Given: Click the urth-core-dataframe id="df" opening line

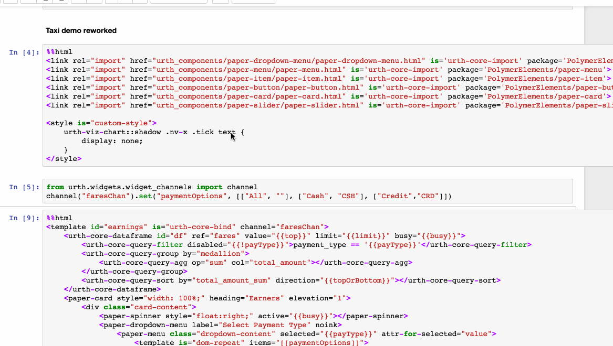Looking at the screenshot, I should 265,236.
